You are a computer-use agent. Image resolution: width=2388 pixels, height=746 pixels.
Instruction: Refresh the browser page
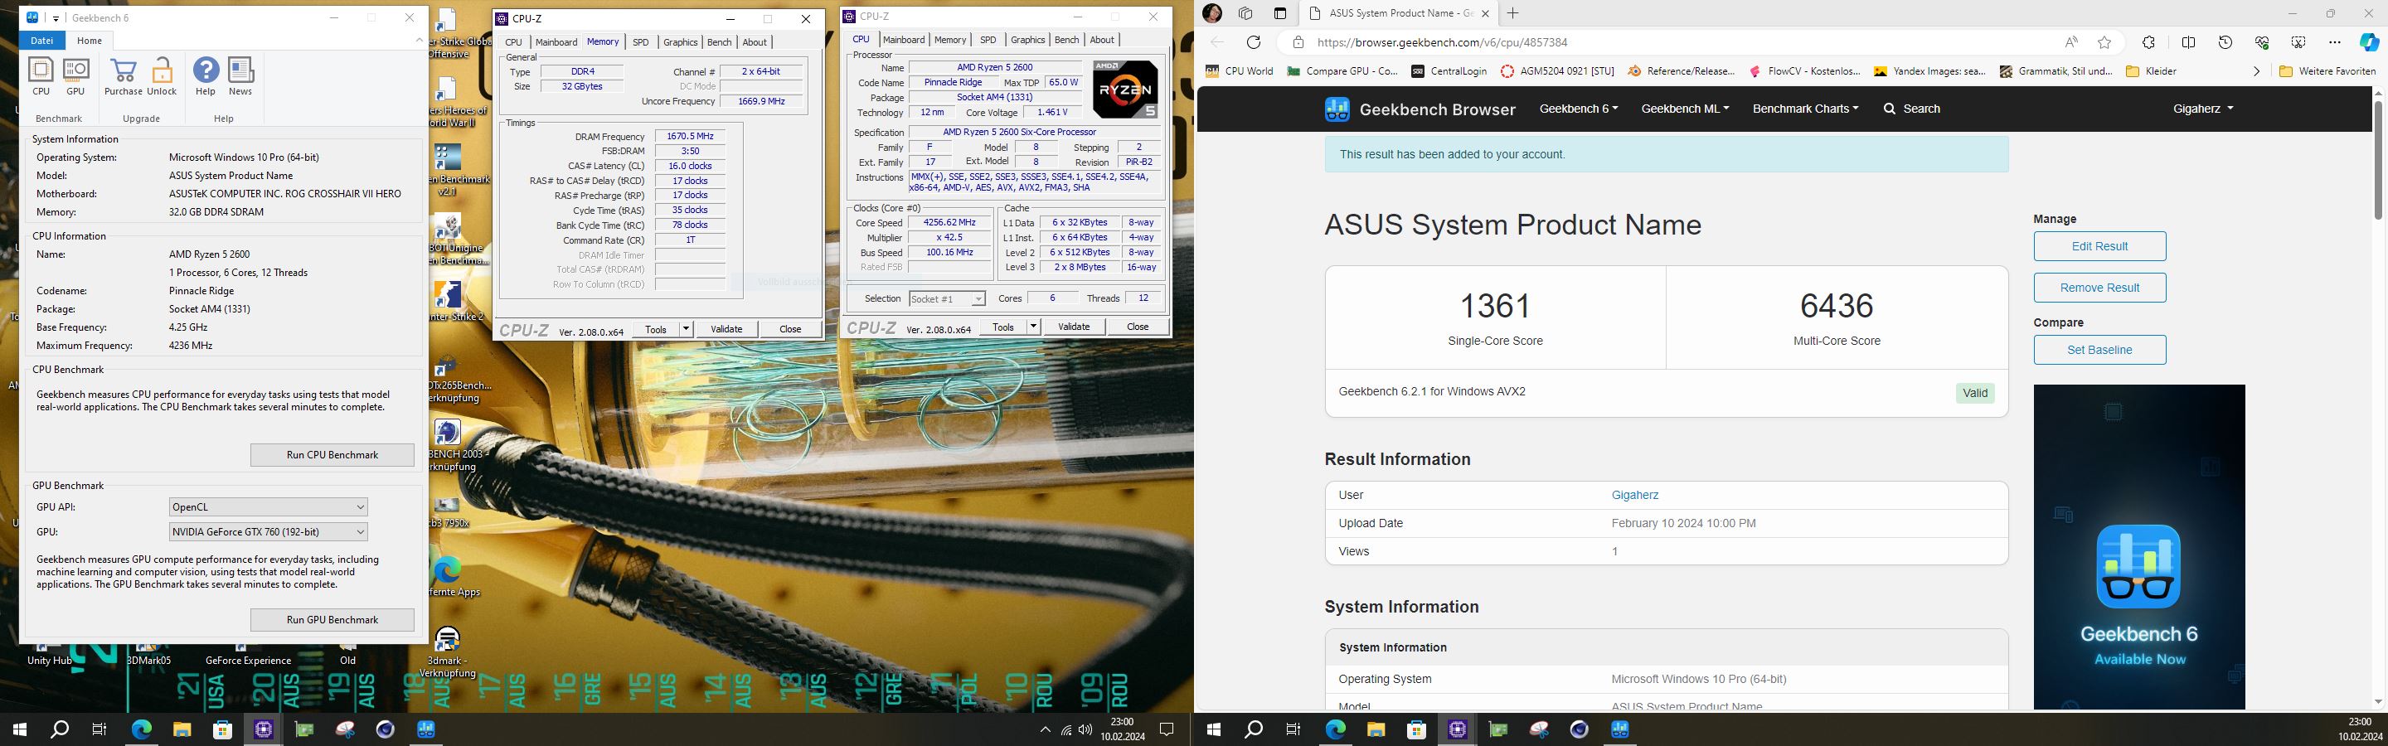(1254, 41)
